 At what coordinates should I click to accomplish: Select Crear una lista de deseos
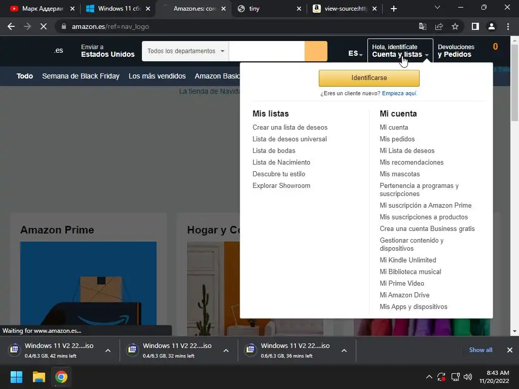(x=290, y=127)
